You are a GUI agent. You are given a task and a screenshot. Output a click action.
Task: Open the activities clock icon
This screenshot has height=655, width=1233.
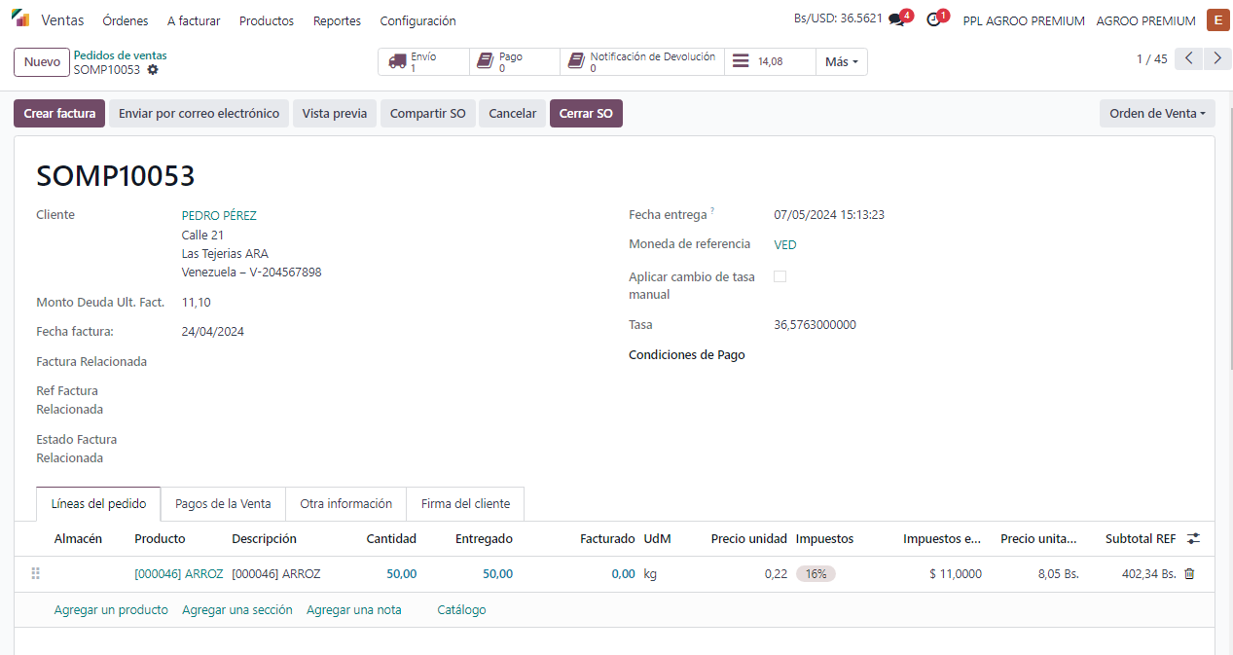click(x=933, y=20)
